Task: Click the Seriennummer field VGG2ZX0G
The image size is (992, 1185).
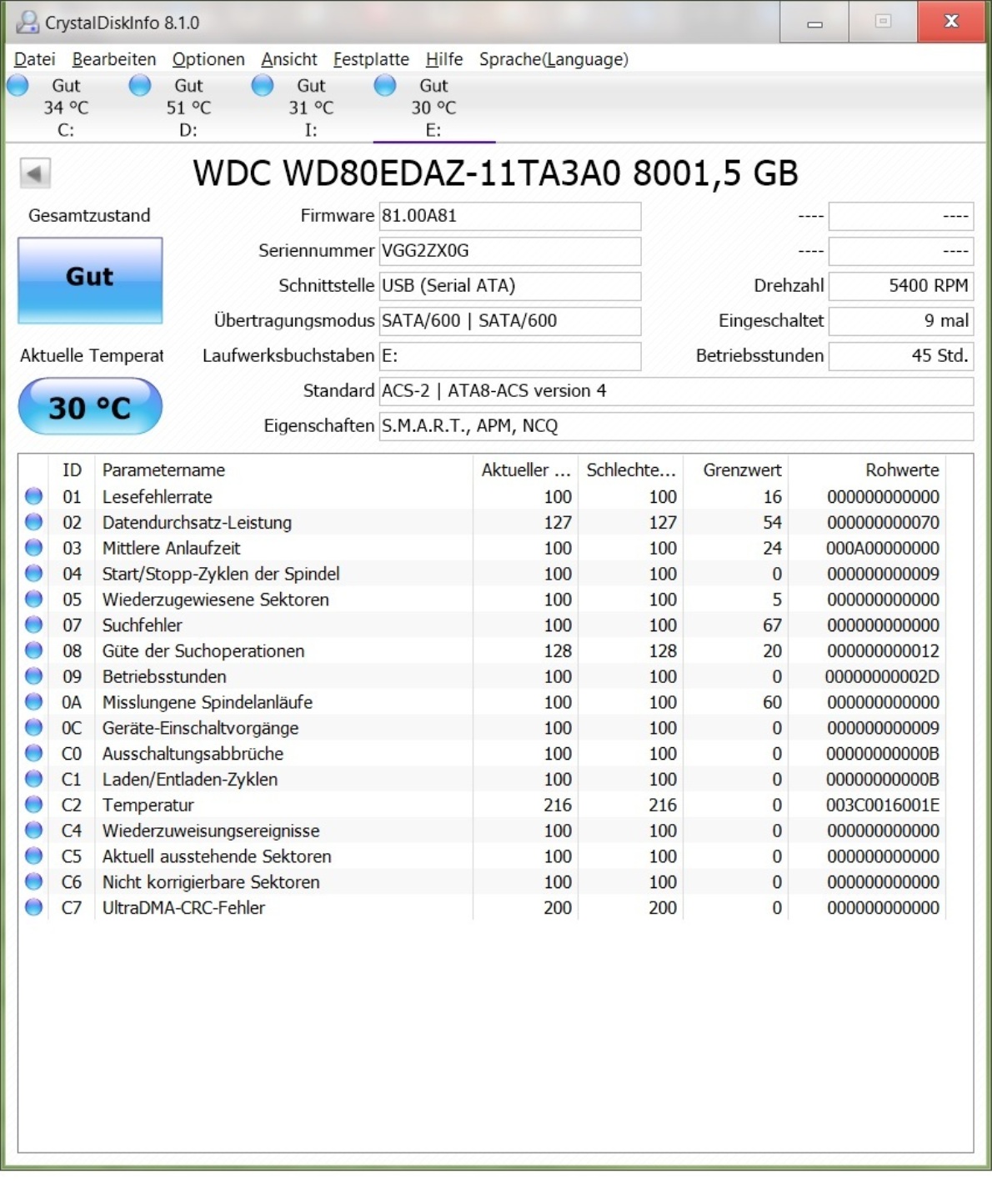Action: click(x=510, y=251)
